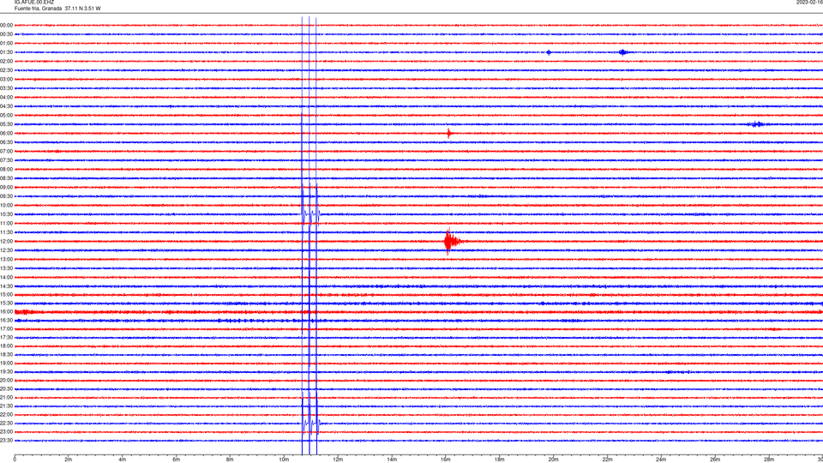Select the 22:30 trace time label
This screenshot has width=823, height=463.
click(6, 424)
